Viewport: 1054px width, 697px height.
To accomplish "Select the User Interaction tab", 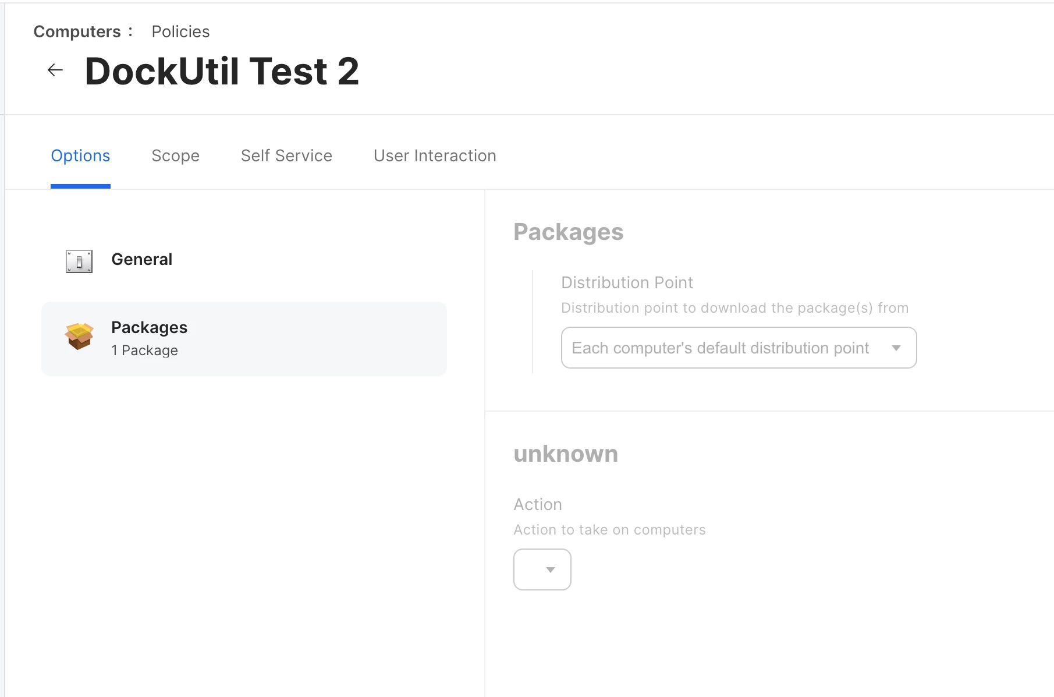I will point(435,156).
